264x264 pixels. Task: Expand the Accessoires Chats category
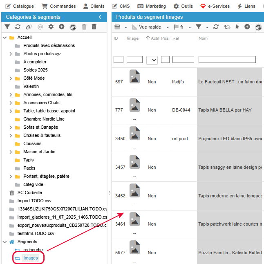pyautogui.click(x=11, y=103)
